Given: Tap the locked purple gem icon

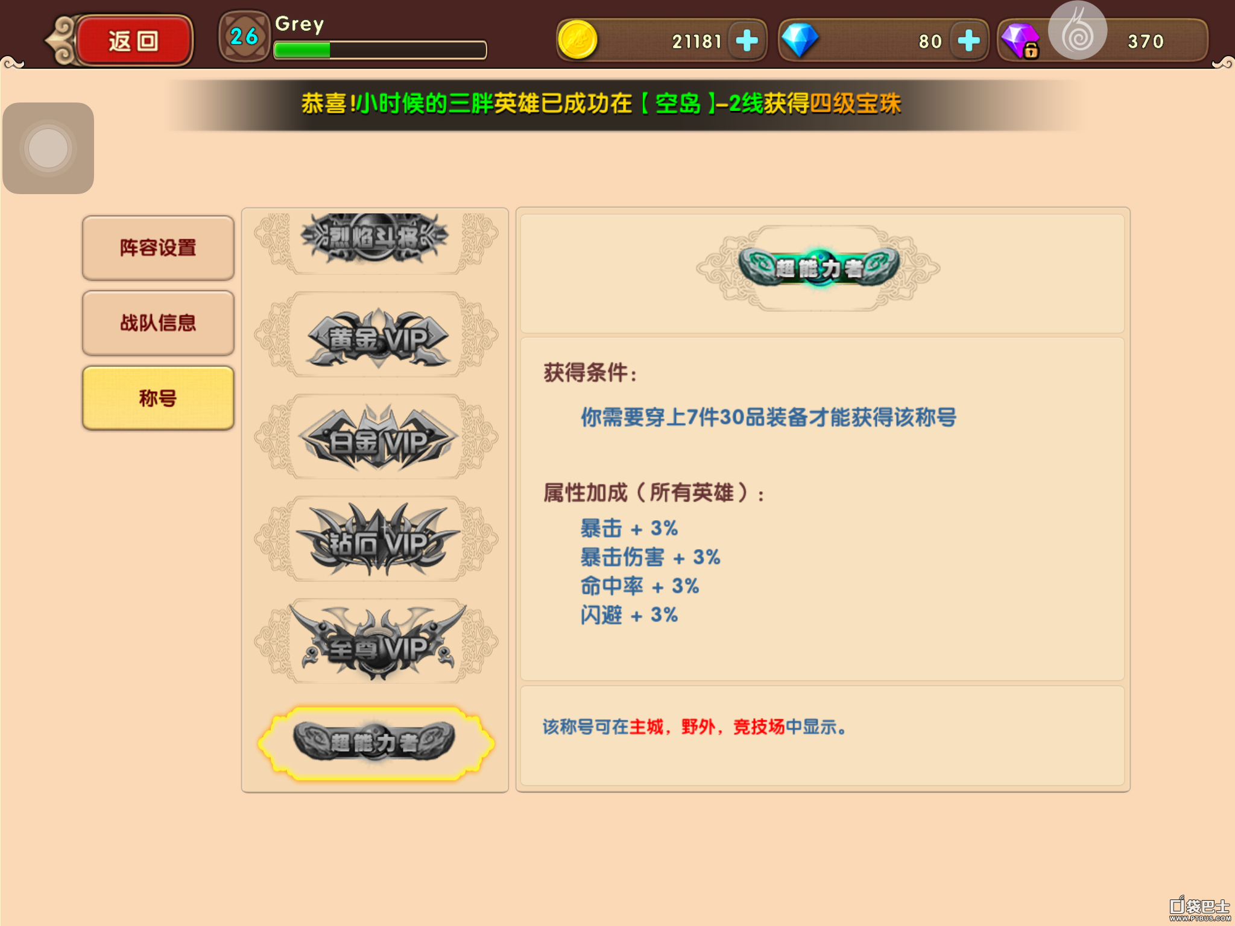Looking at the screenshot, I should tap(1020, 40).
